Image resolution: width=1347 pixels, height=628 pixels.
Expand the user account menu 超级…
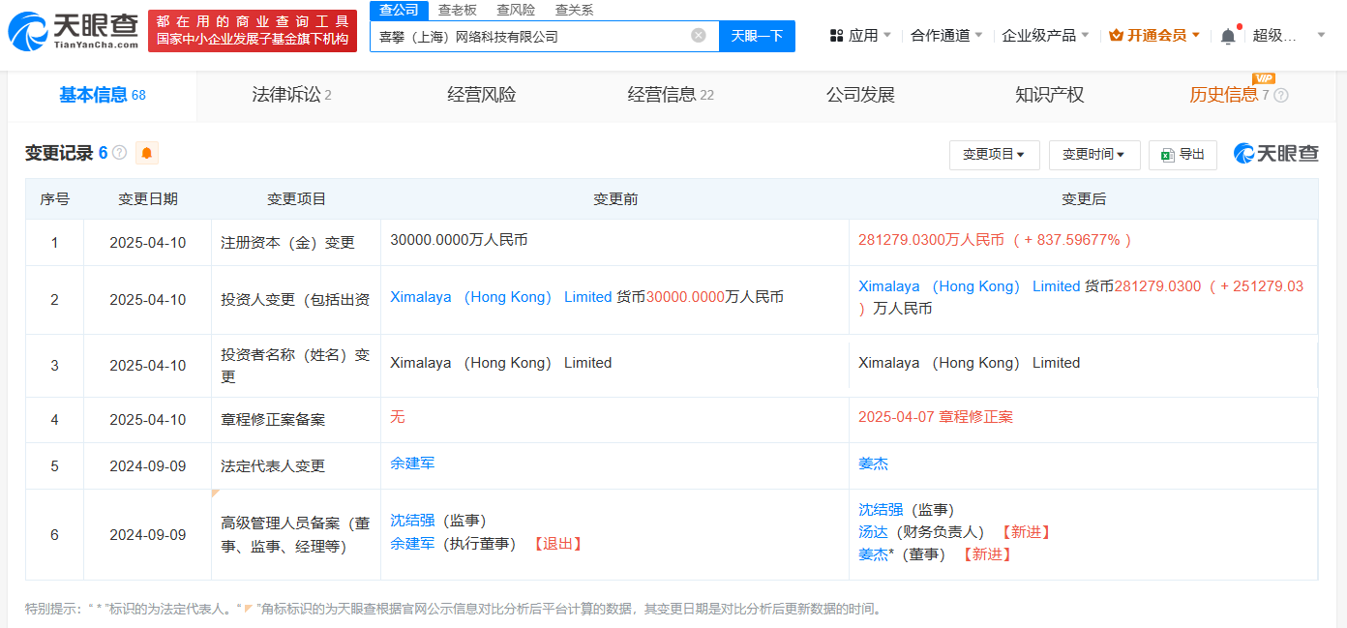[x=1289, y=36]
